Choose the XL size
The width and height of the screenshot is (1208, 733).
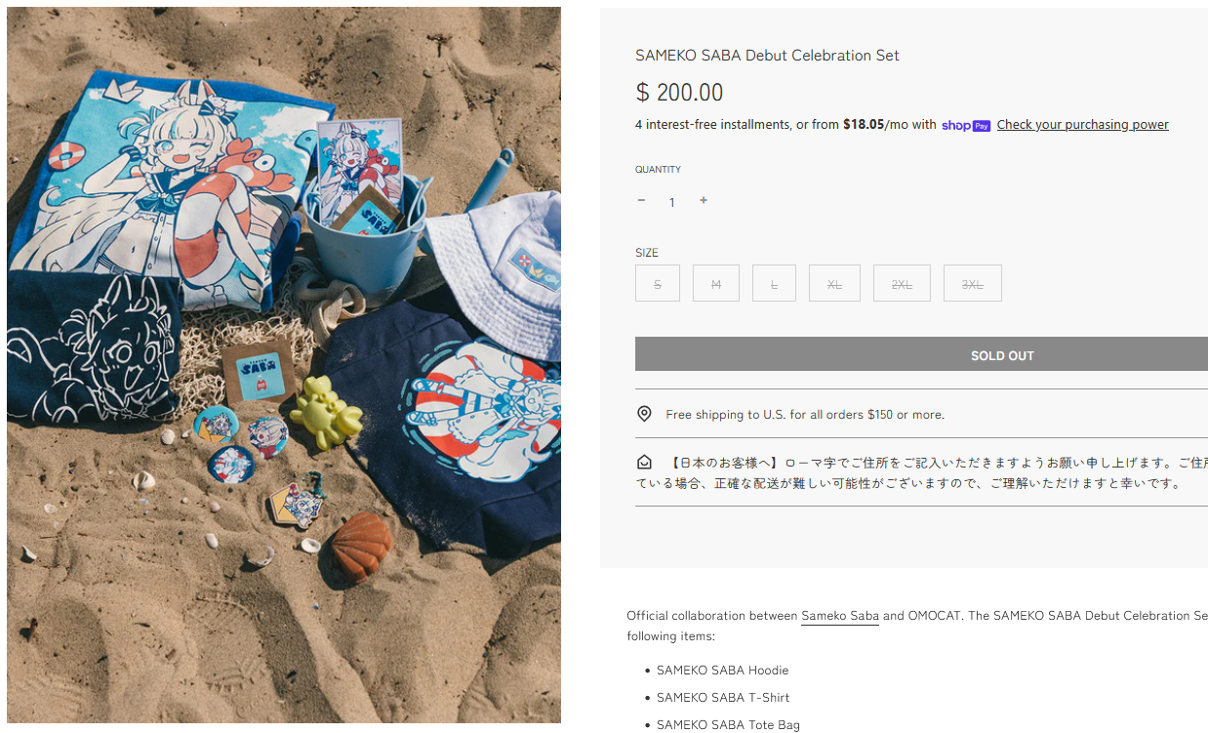point(835,284)
